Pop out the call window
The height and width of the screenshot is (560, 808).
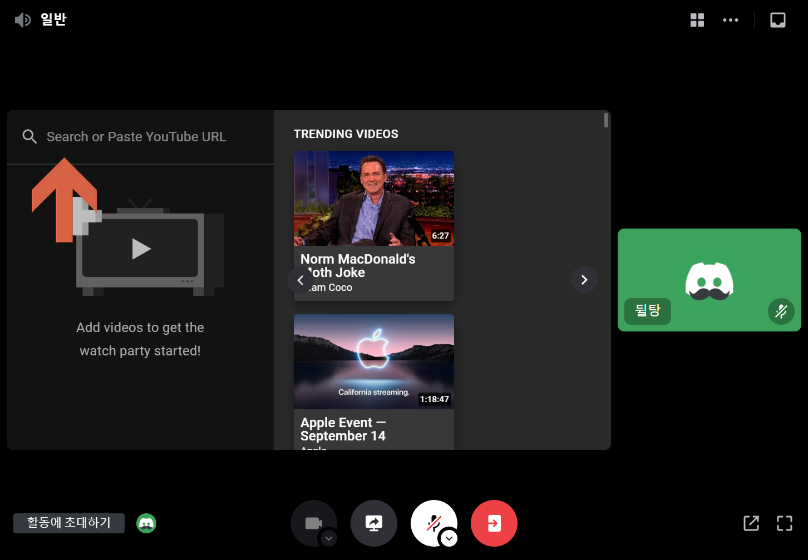point(751,523)
